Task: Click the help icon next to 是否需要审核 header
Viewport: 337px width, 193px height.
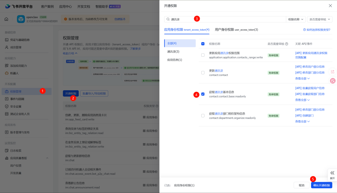Action: point(286,44)
